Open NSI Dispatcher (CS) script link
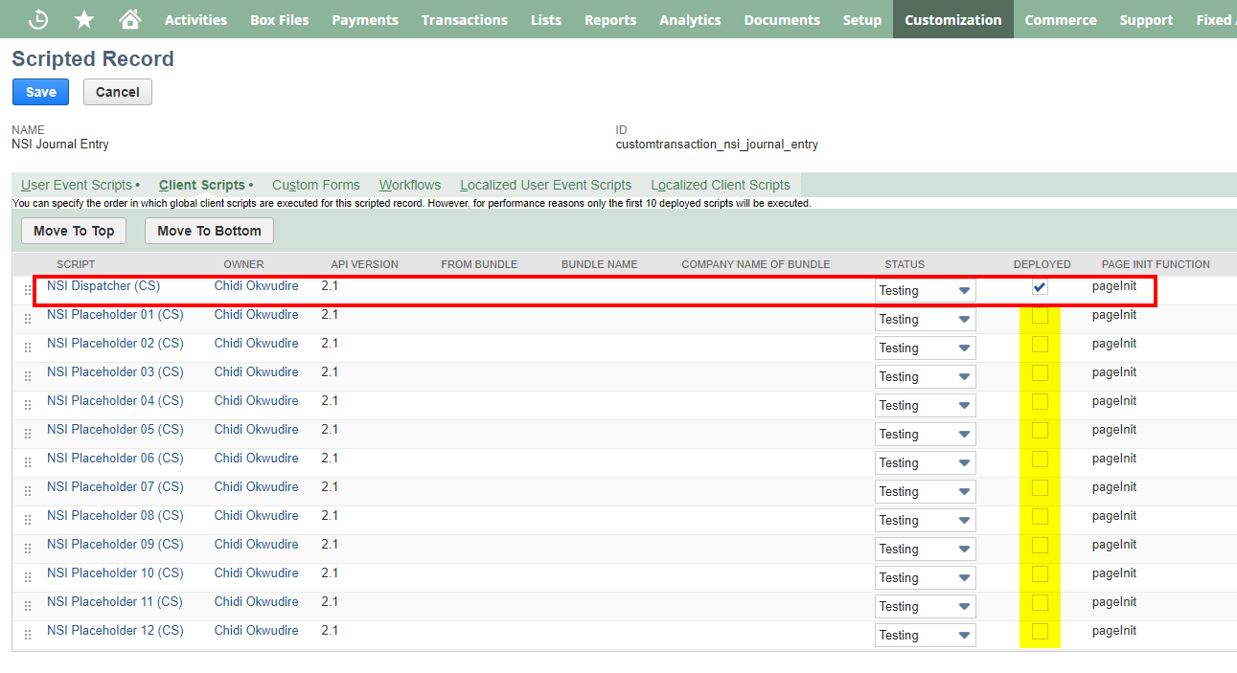1237x673 pixels. [103, 285]
